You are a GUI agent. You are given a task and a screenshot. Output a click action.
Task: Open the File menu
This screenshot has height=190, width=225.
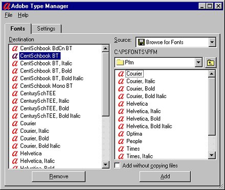point(9,15)
